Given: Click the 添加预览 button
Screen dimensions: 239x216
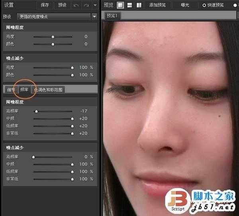Looking at the screenshot, I should coord(157,5).
